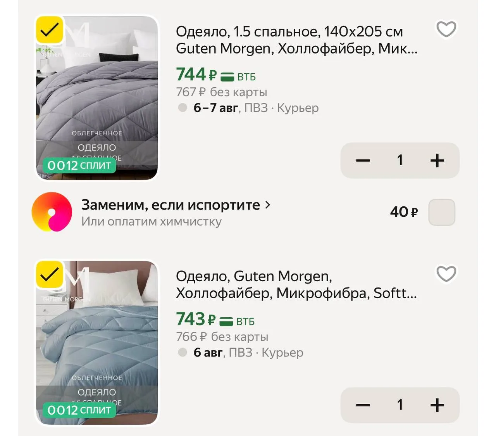Add blue Guten Morgen blanket to favorites
The width and height of the screenshot is (496, 436).
click(x=446, y=274)
